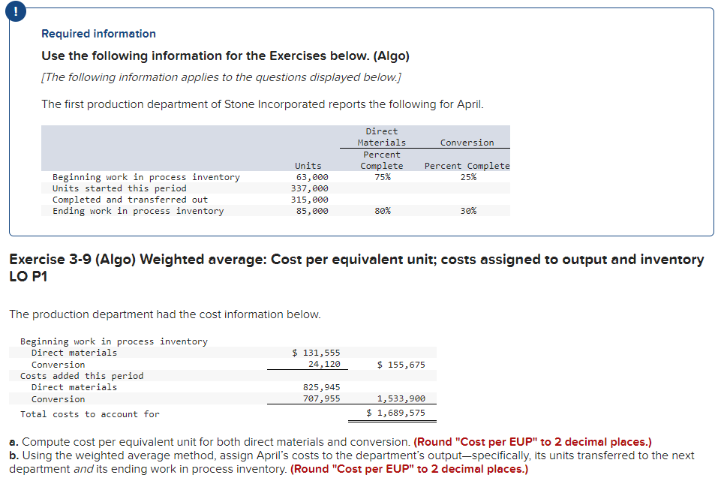Click the 825,945 direct materials amount
This screenshot has height=490, width=715.
tap(321, 387)
